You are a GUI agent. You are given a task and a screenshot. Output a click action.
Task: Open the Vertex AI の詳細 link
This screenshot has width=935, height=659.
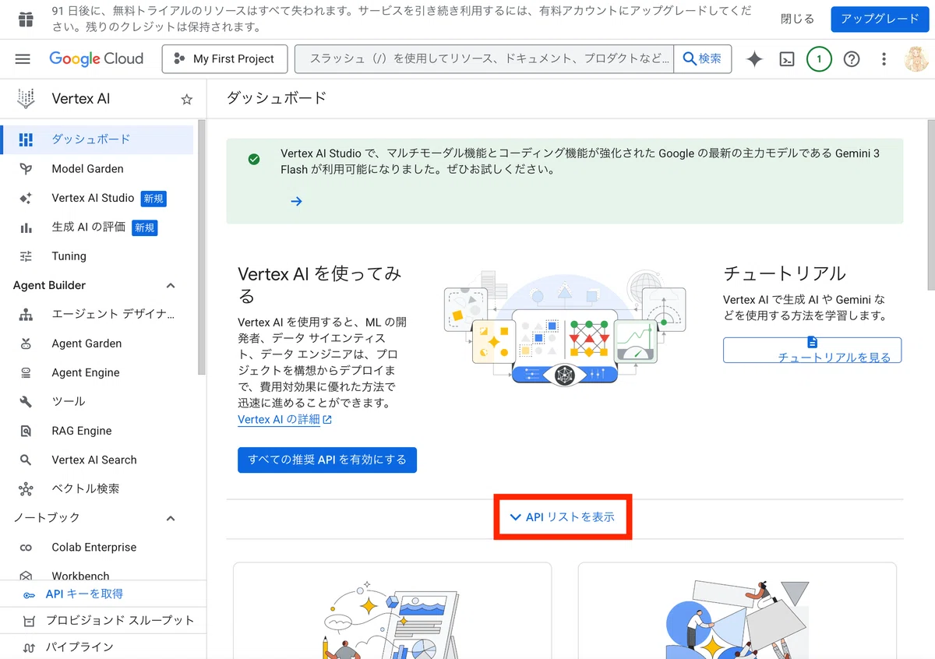(285, 419)
